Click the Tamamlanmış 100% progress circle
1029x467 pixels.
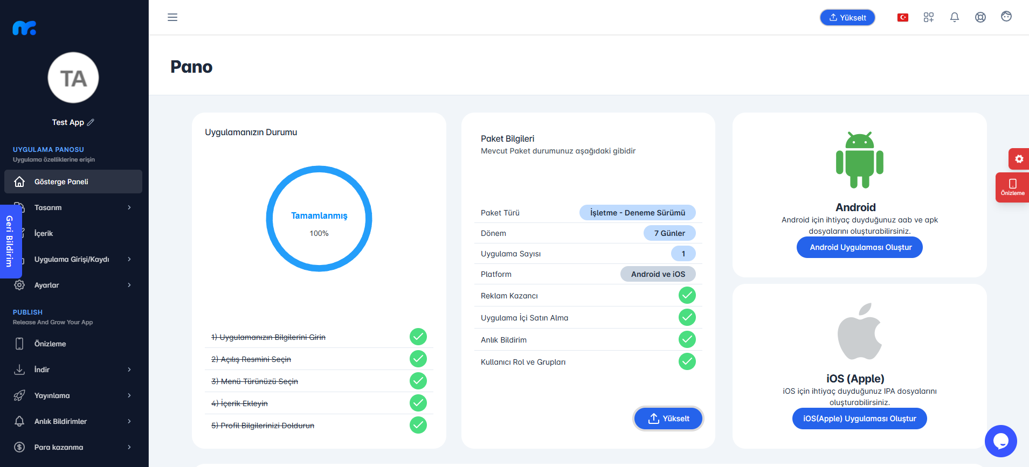(x=319, y=219)
